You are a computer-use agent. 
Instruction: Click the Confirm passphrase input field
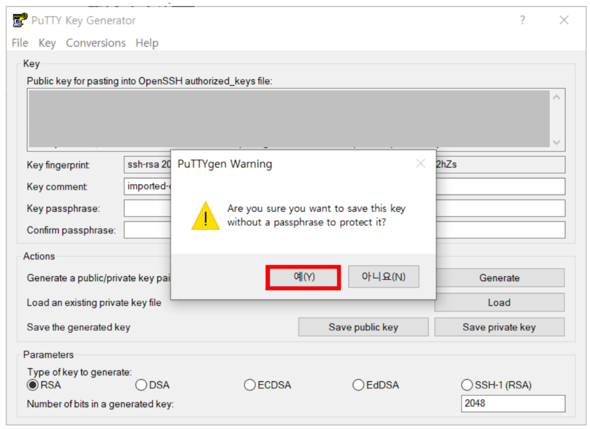click(344, 230)
